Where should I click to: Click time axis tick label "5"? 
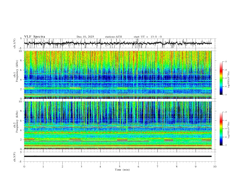(119, 167)
